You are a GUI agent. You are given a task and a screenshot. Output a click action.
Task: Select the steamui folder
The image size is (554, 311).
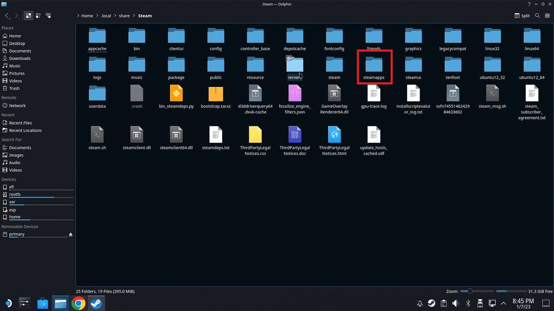point(413,68)
